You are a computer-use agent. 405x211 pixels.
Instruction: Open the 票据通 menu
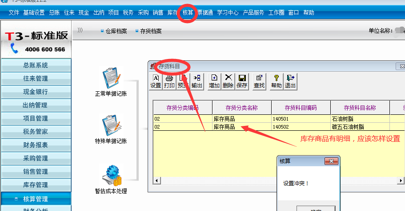coord(205,12)
